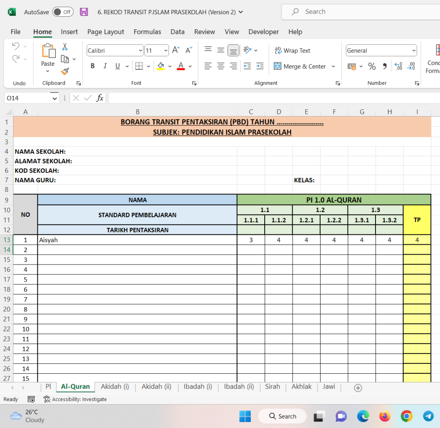Screen dimensions: 440x428
Task: Expand the Merge & Center dropdown
Action: pyautogui.click(x=333, y=66)
